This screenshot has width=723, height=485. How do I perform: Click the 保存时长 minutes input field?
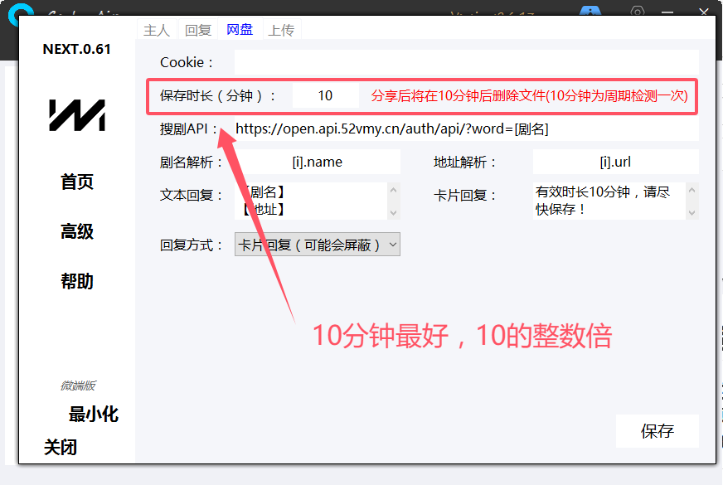pos(325,95)
